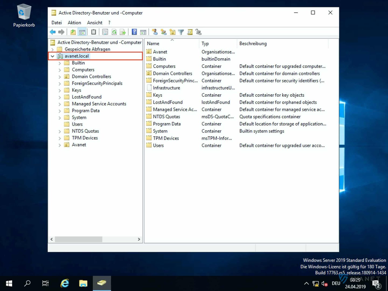
Task: Click the tree pane horizontal scrollbar thumb
Action: pos(78,239)
